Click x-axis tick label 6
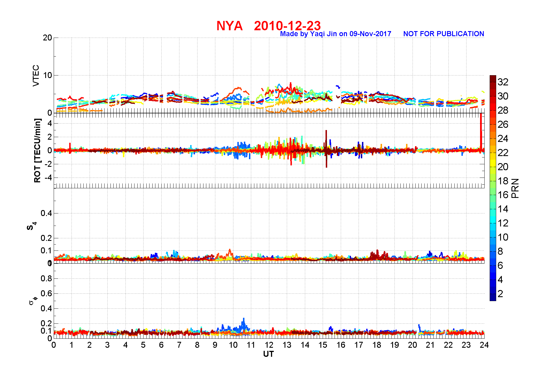The image size is (538, 376). tap(161, 345)
